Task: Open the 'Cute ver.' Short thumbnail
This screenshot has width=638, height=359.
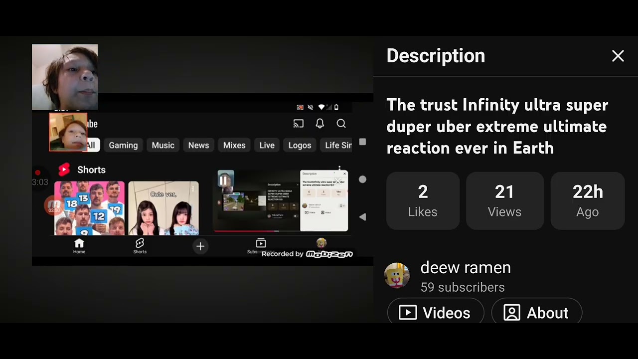Action: click(163, 208)
